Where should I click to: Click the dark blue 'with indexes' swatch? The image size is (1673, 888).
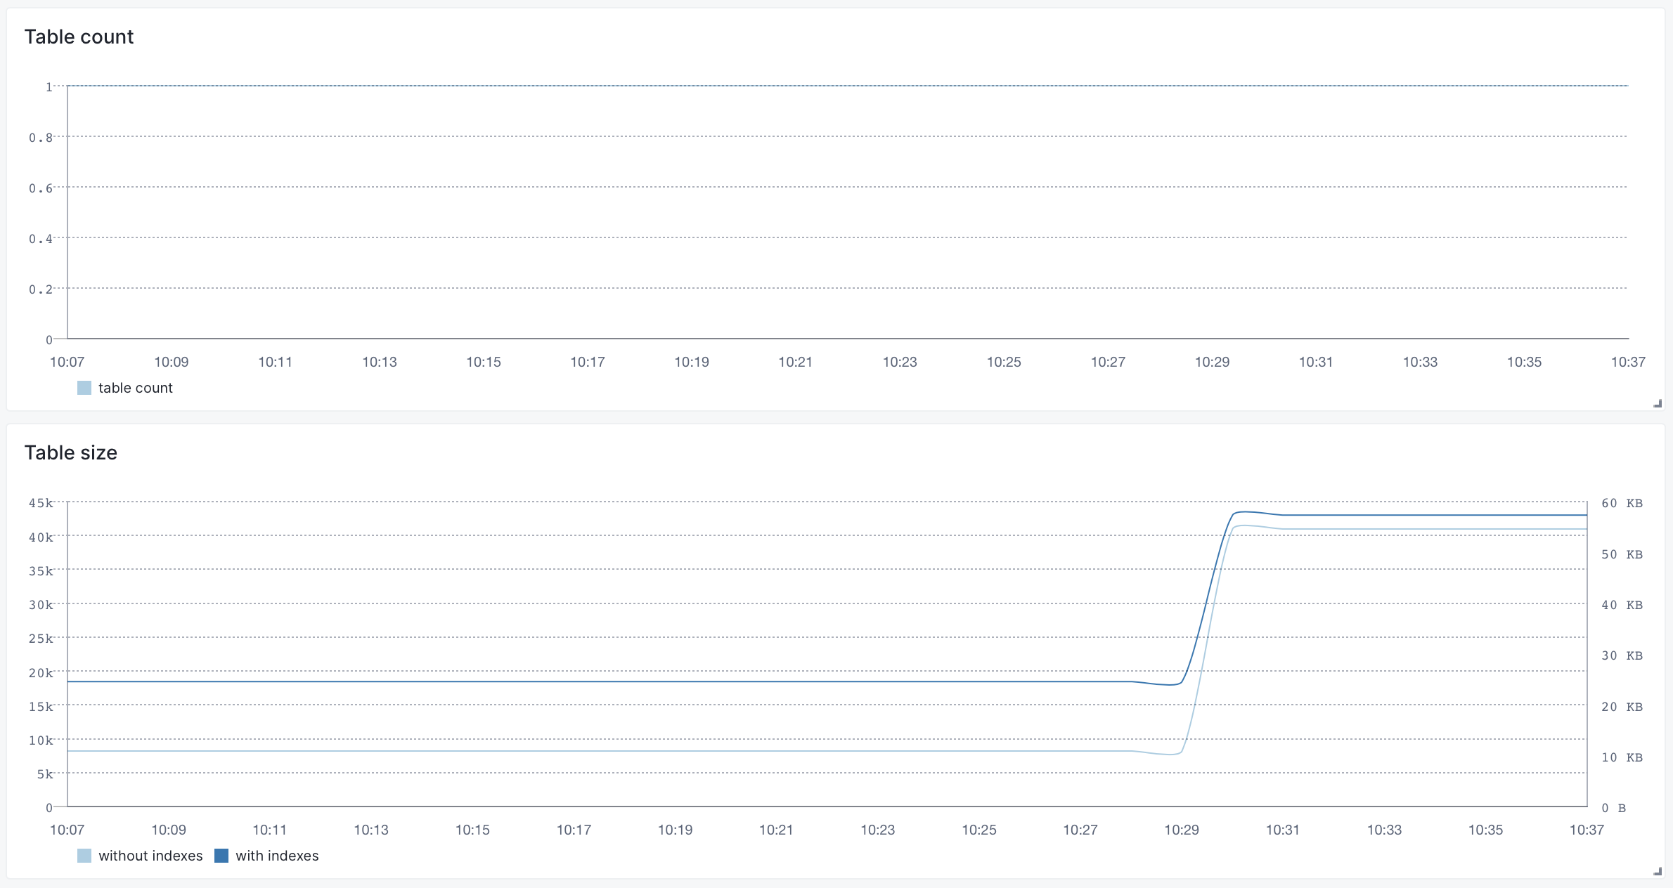tap(221, 856)
